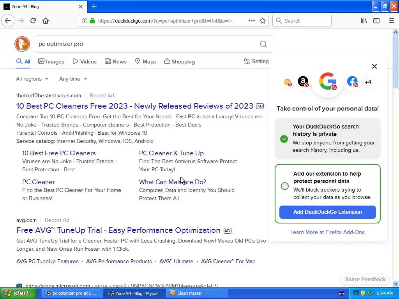This screenshot has width=399, height=299.
Task: Click Report Ad next to avg.com
Action: 57,220
